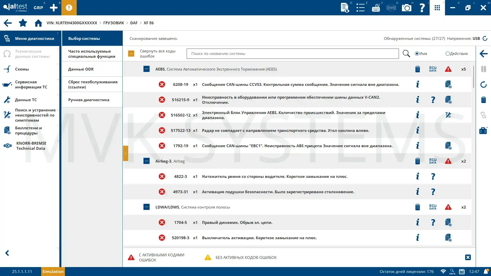Open Меню диагностики
The height and width of the screenshot is (276, 491).
click(30, 38)
